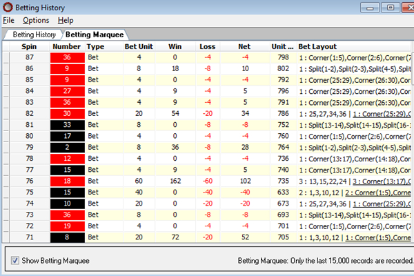Sort the table by Net column

pos(244,46)
